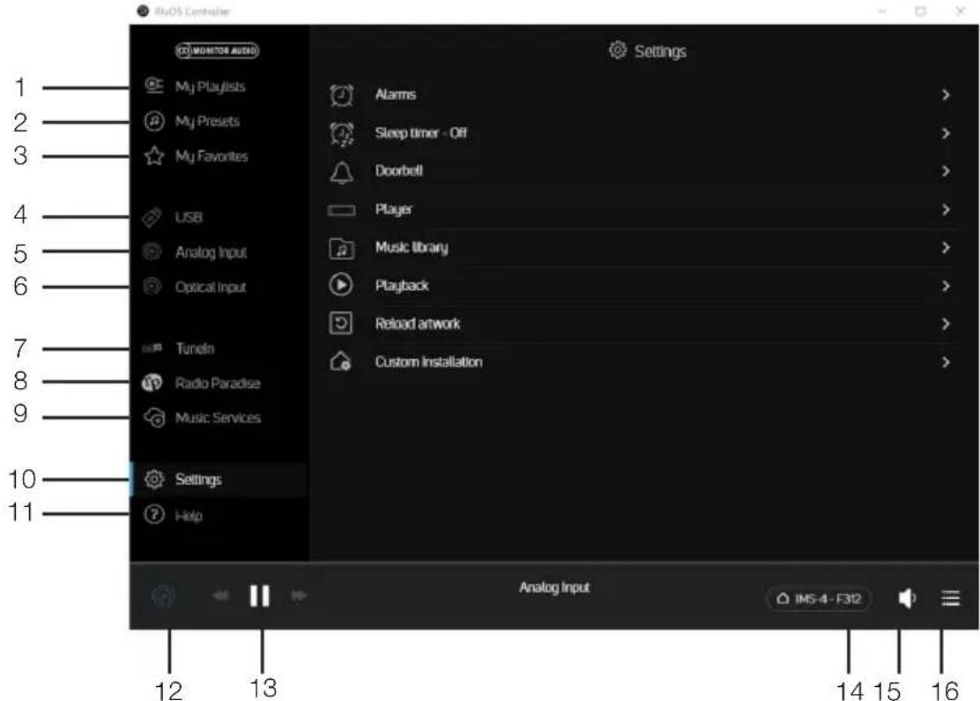Click the Analog Input icon in sidebar
This screenshot has height=701, width=980.
pyautogui.click(x=152, y=251)
